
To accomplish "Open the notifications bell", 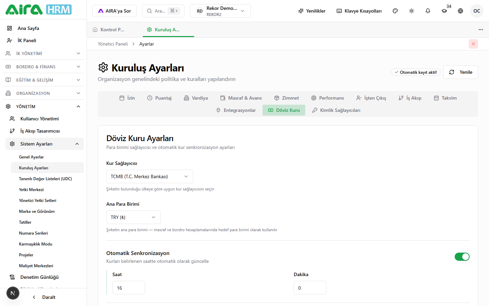I will pyautogui.click(x=428, y=11).
